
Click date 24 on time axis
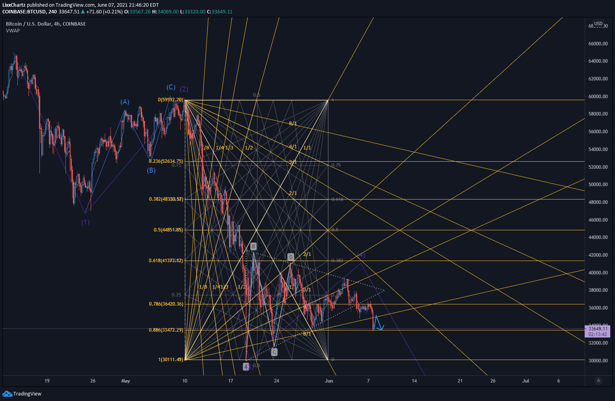(x=277, y=380)
